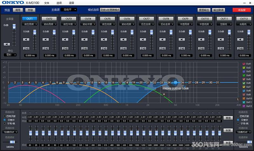The image size is (254, 151).
Task: Toggle the OUT5 phase 正相 button
Action: pyautogui.click(x=104, y=48)
